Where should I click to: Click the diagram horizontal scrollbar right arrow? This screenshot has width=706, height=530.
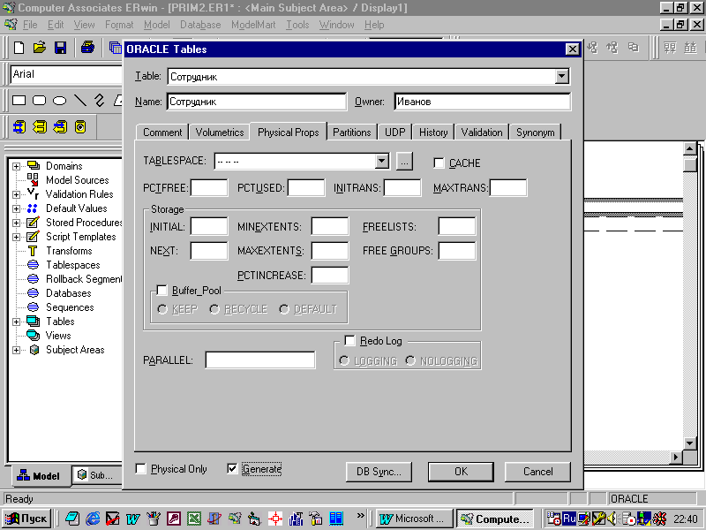tap(676, 457)
